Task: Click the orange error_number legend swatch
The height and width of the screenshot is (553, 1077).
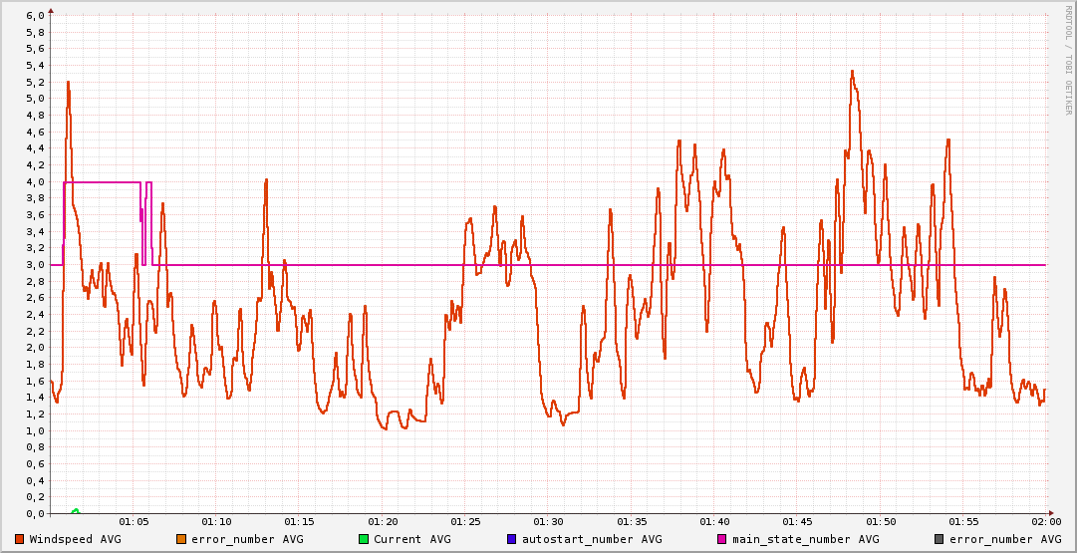Action: click(x=181, y=539)
